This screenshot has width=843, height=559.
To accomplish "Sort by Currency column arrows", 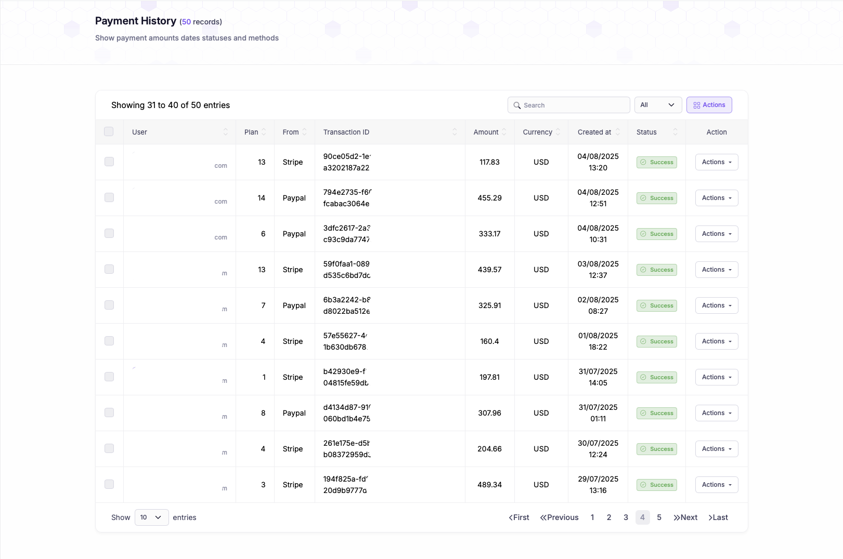I will (557, 132).
